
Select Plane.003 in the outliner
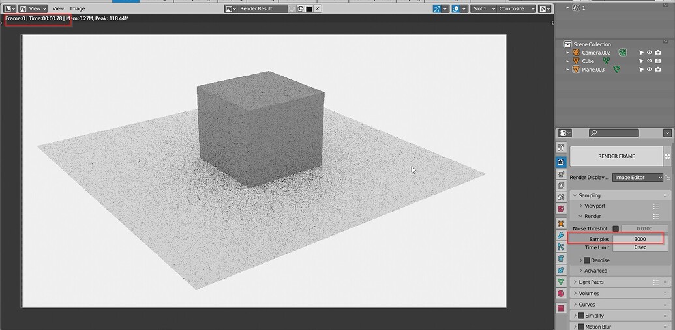pyautogui.click(x=593, y=70)
